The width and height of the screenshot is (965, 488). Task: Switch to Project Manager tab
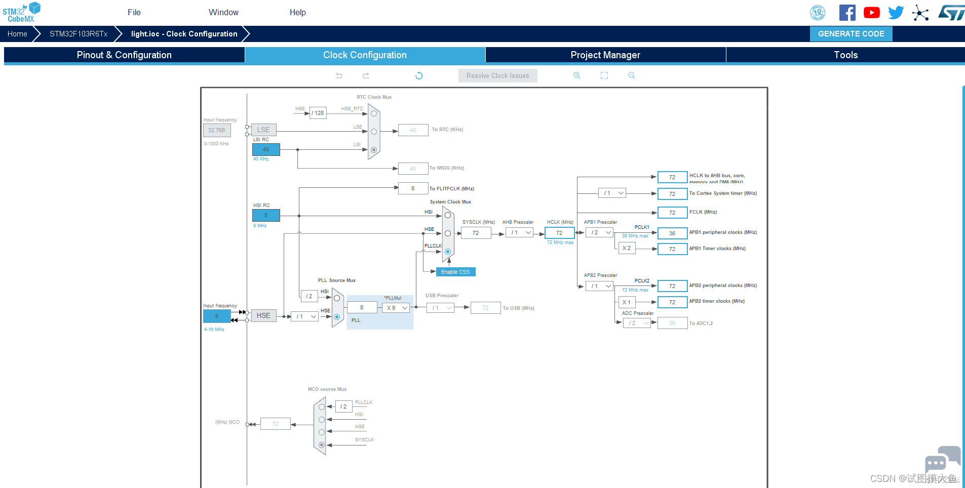605,55
